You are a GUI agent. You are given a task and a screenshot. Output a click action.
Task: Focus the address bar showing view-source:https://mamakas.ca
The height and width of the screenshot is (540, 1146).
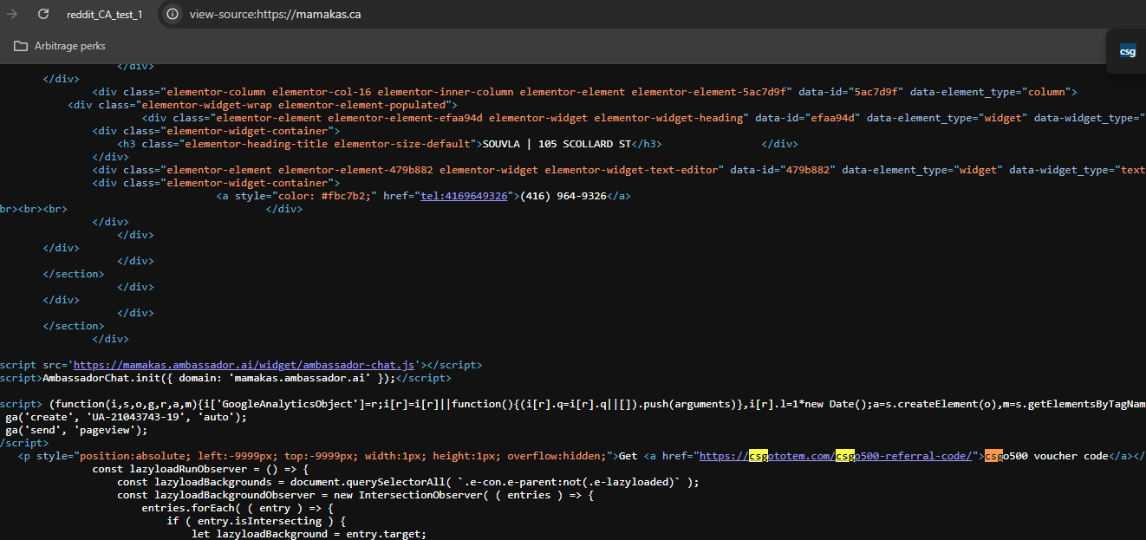pyautogui.click(x=275, y=14)
